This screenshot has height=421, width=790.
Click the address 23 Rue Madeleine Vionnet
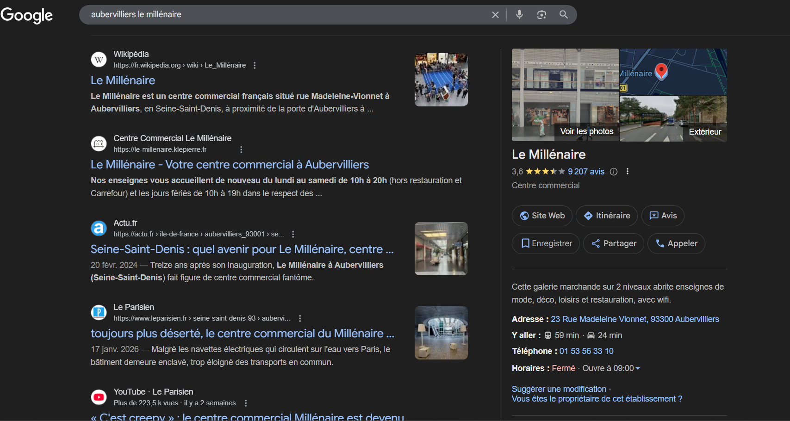click(635, 319)
